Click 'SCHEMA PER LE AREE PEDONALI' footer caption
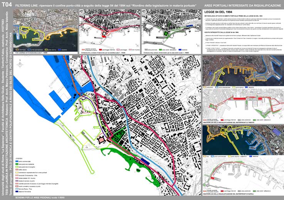 [40, 198]
